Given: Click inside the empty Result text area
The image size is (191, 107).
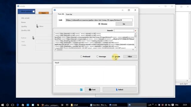Looking at the screenshot, I should pyautogui.click(x=95, y=75).
